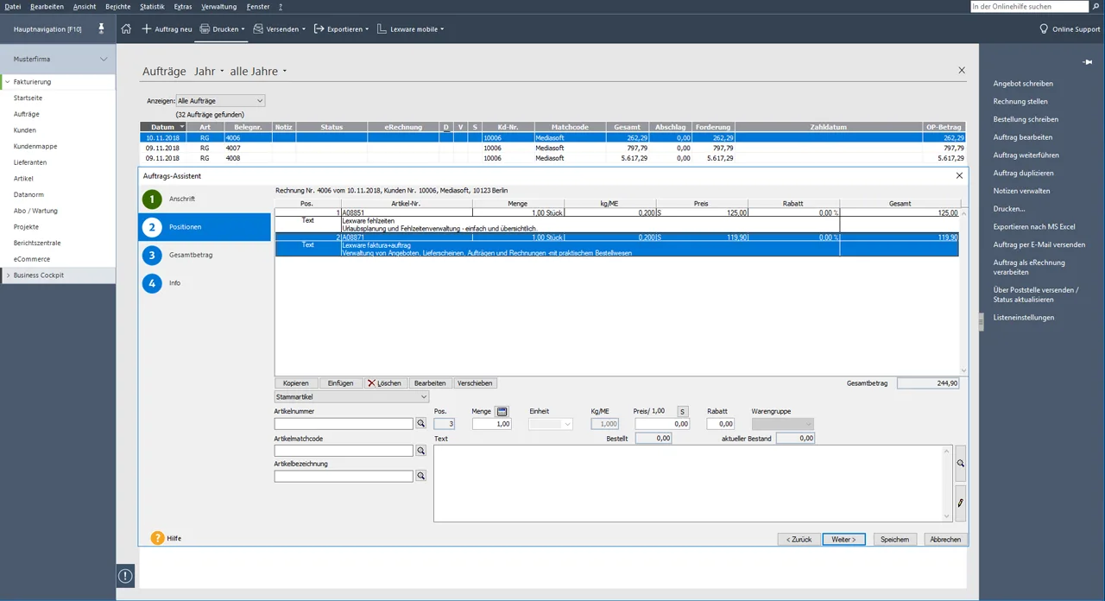The image size is (1105, 601).
Task: Click the pencil icon beside text box
Action: pos(960,503)
